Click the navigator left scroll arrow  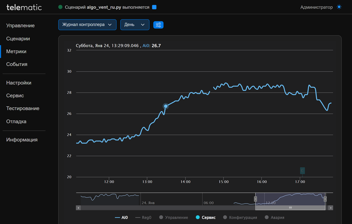78,208
